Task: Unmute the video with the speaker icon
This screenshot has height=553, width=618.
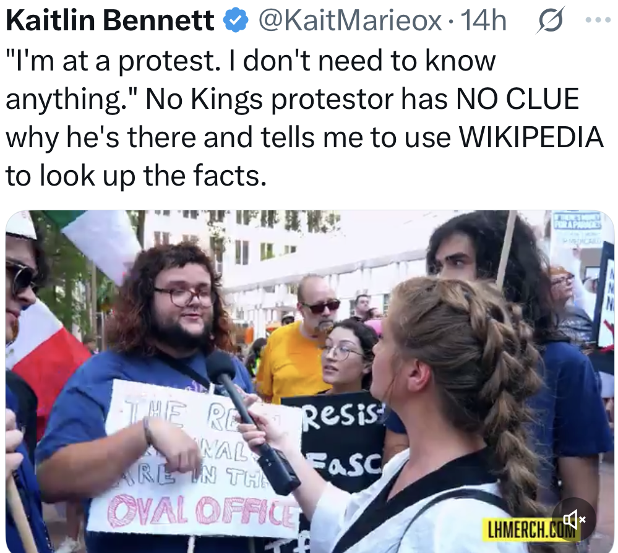Action: 573,519
